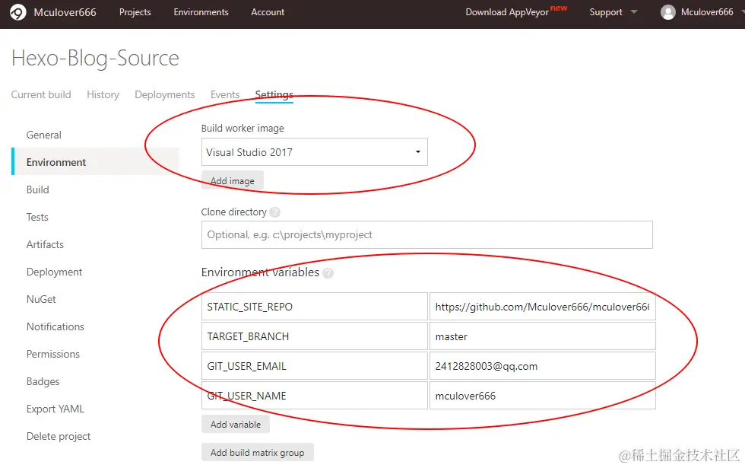Edit the mculover666 value field
The image size is (745, 468).
[x=543, y=396]
